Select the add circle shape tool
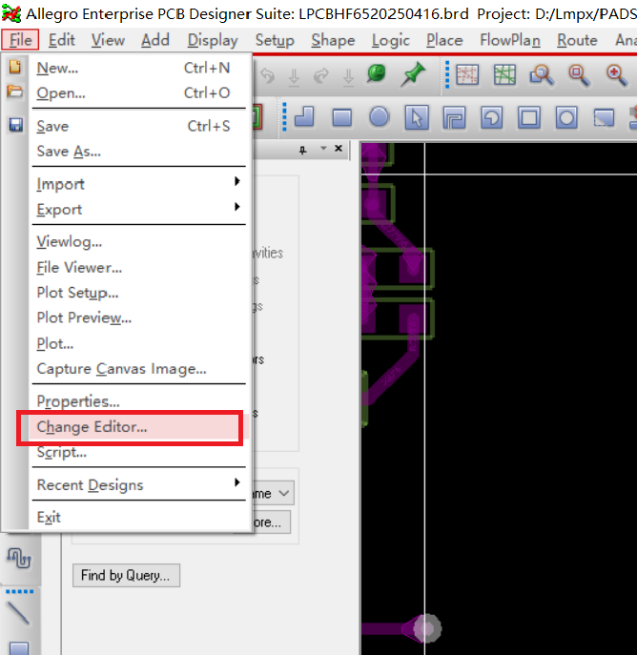Viewport: 637px width, 655px height. coord(379,116)
